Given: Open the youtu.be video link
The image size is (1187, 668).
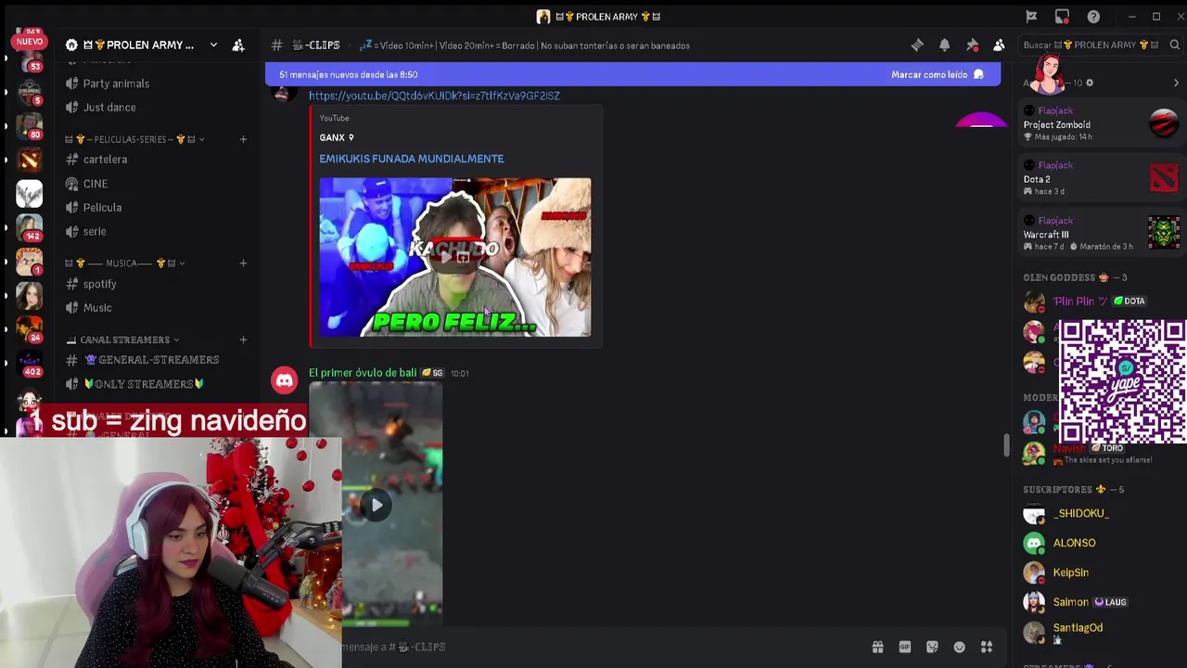Looking at the screenshot, I should click(434, 96).
